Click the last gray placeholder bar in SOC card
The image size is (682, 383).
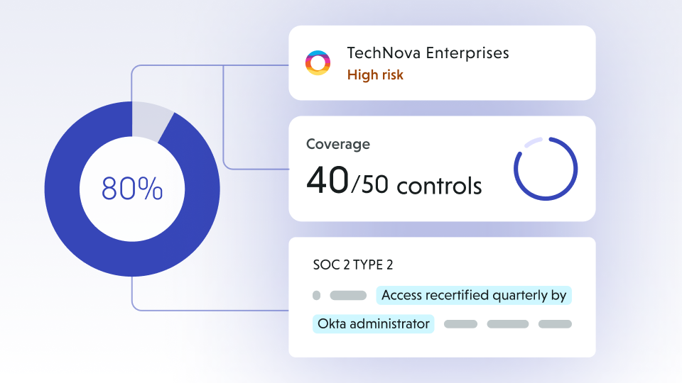pyautogui.click(x=555, y=324)
